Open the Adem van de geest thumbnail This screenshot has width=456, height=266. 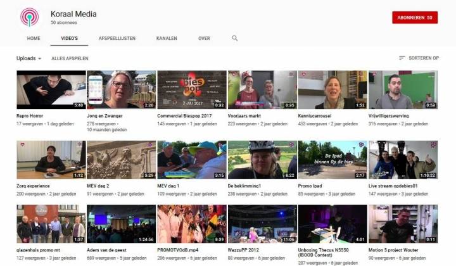[x=121, y=224]
